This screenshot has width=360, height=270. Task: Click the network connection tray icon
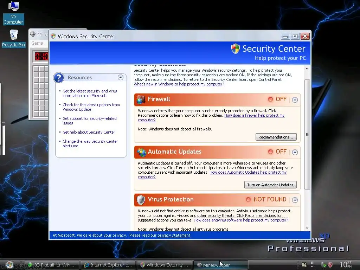(323, 265)
